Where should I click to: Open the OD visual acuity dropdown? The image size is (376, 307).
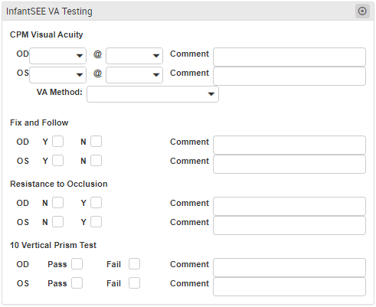click(57, 56)
